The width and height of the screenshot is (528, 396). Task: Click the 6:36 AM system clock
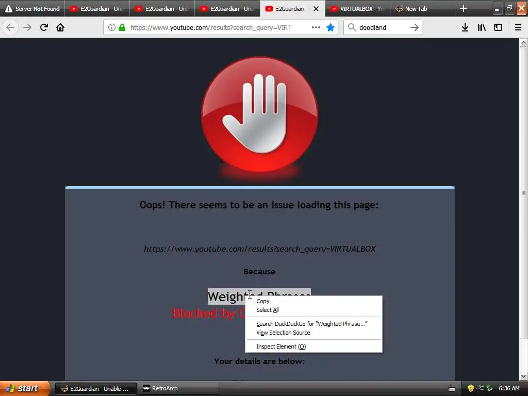coord(509,388)
